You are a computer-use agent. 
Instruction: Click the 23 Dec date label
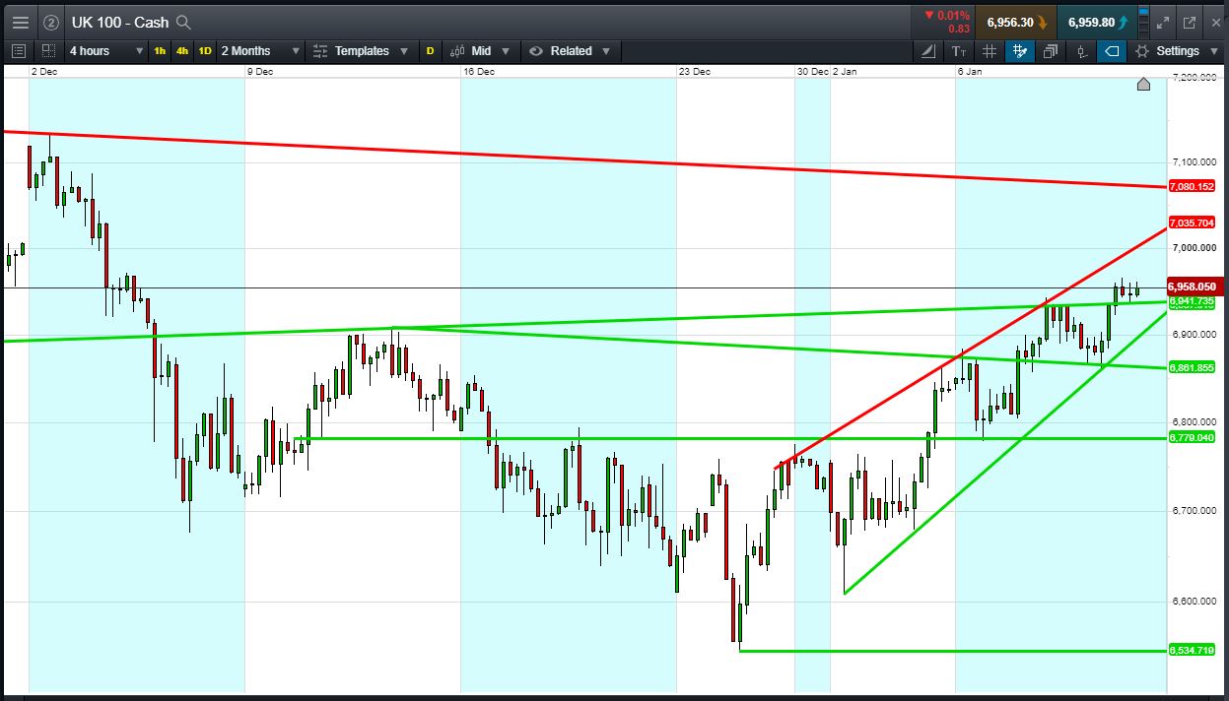point(694,72)
